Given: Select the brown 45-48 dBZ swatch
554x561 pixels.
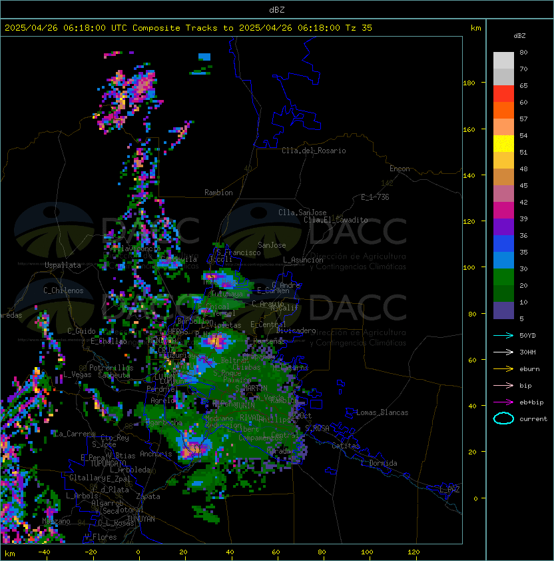Looking at the screenshot, I should [503, 177].
